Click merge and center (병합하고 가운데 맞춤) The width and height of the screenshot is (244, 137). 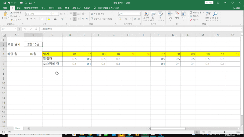coord(101,19)
